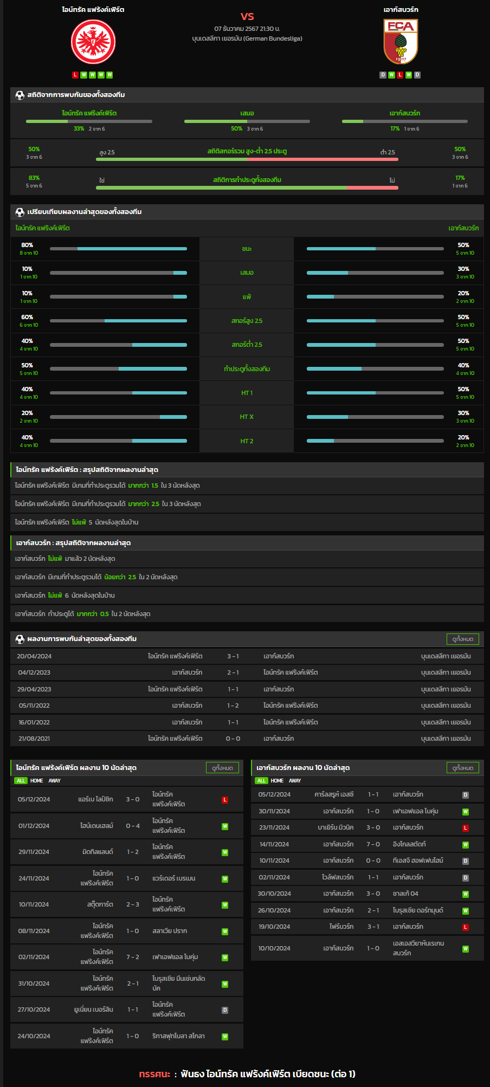Screen dimensions: 490x1087
Task: Click the both-teams-to-score green-red bar
Action: coord(247,188)
